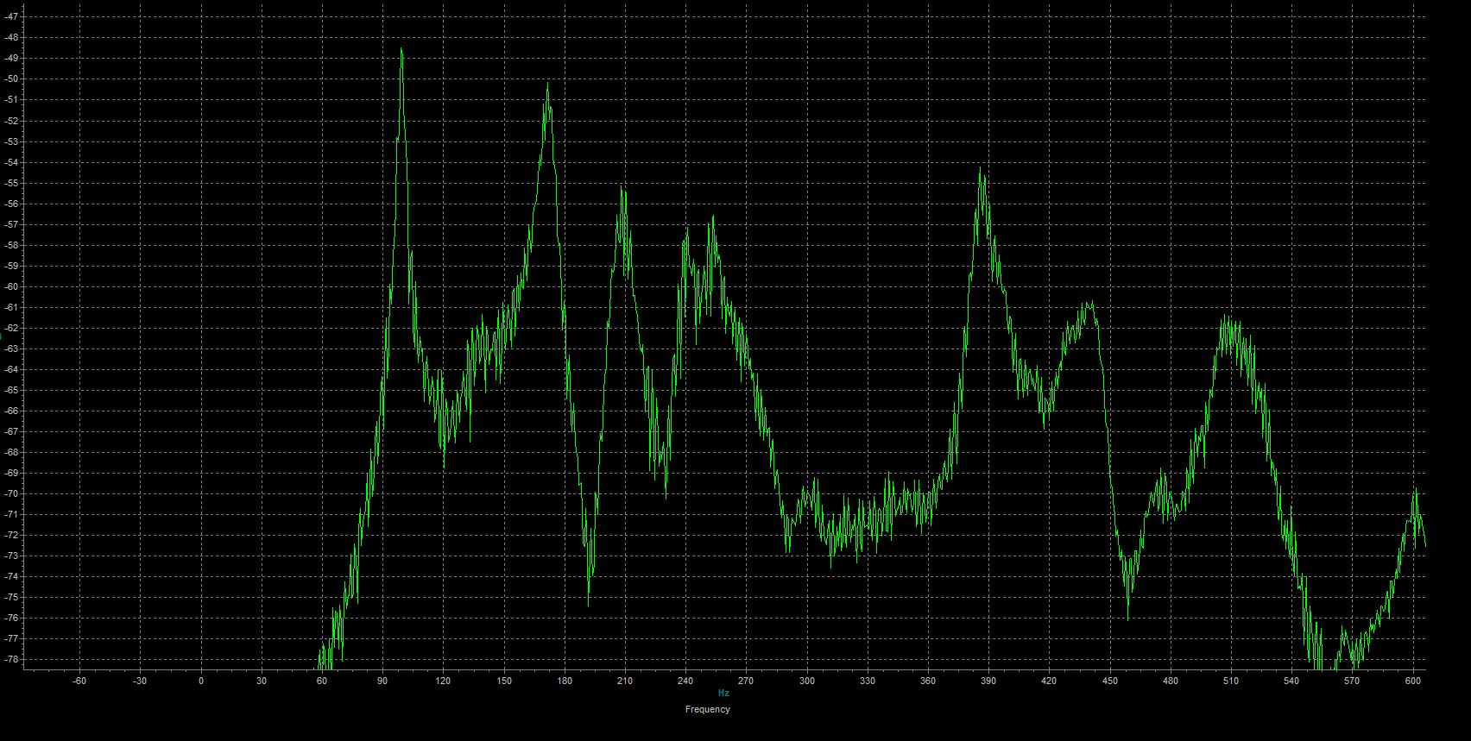Select the -48 amplitude axis label
Image resolution: width=1471 pixels, height=741 pixels.
[12, 37]
